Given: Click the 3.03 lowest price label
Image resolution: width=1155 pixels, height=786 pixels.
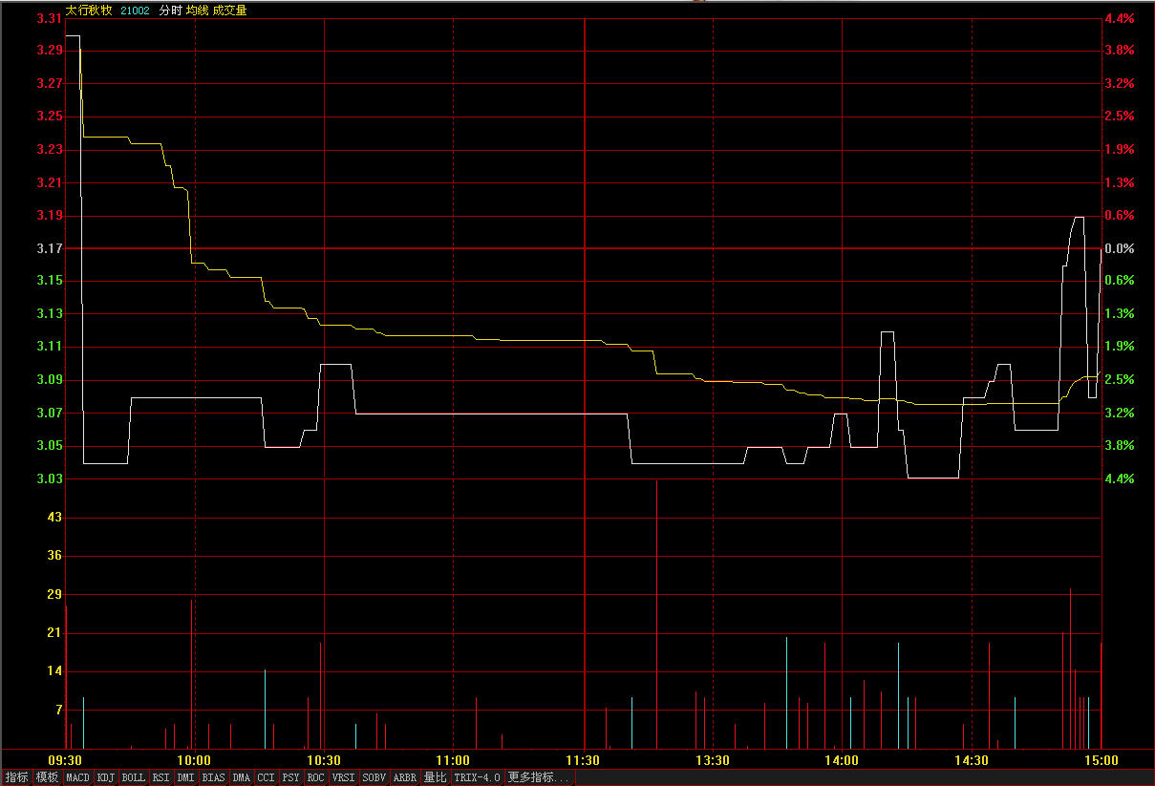Looking at the screenshot, I should point(49,478).
